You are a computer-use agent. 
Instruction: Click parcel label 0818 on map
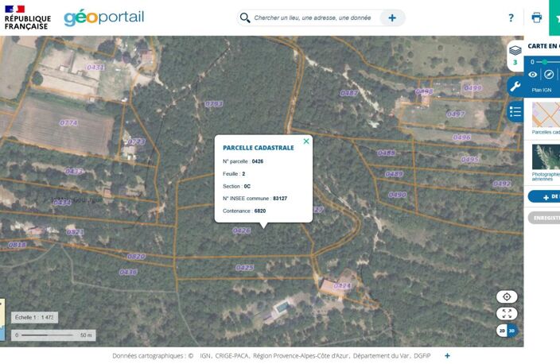tap(17, 245)
